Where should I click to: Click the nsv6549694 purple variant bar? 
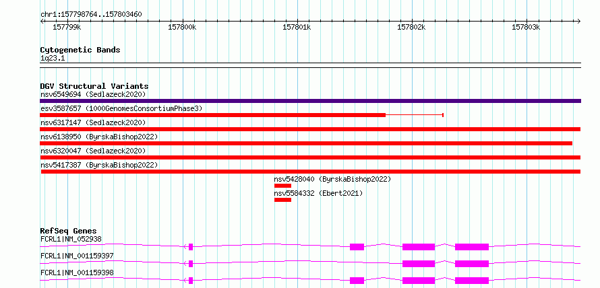[310, 101]
